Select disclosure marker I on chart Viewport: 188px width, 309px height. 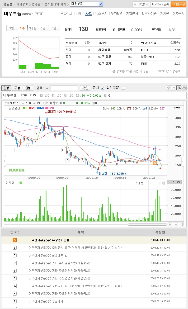click(x=40, y=130)
